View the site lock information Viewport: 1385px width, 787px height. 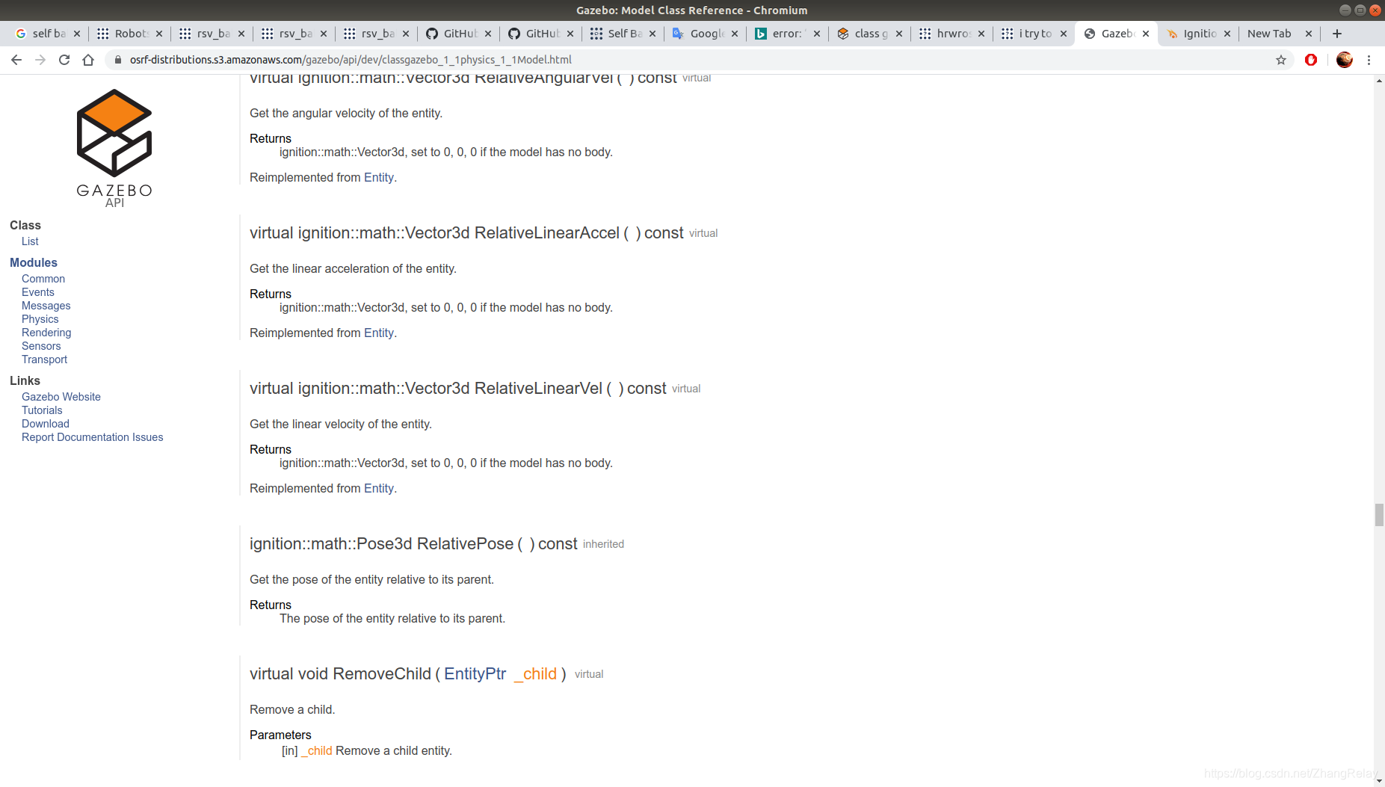pos(118,60)
